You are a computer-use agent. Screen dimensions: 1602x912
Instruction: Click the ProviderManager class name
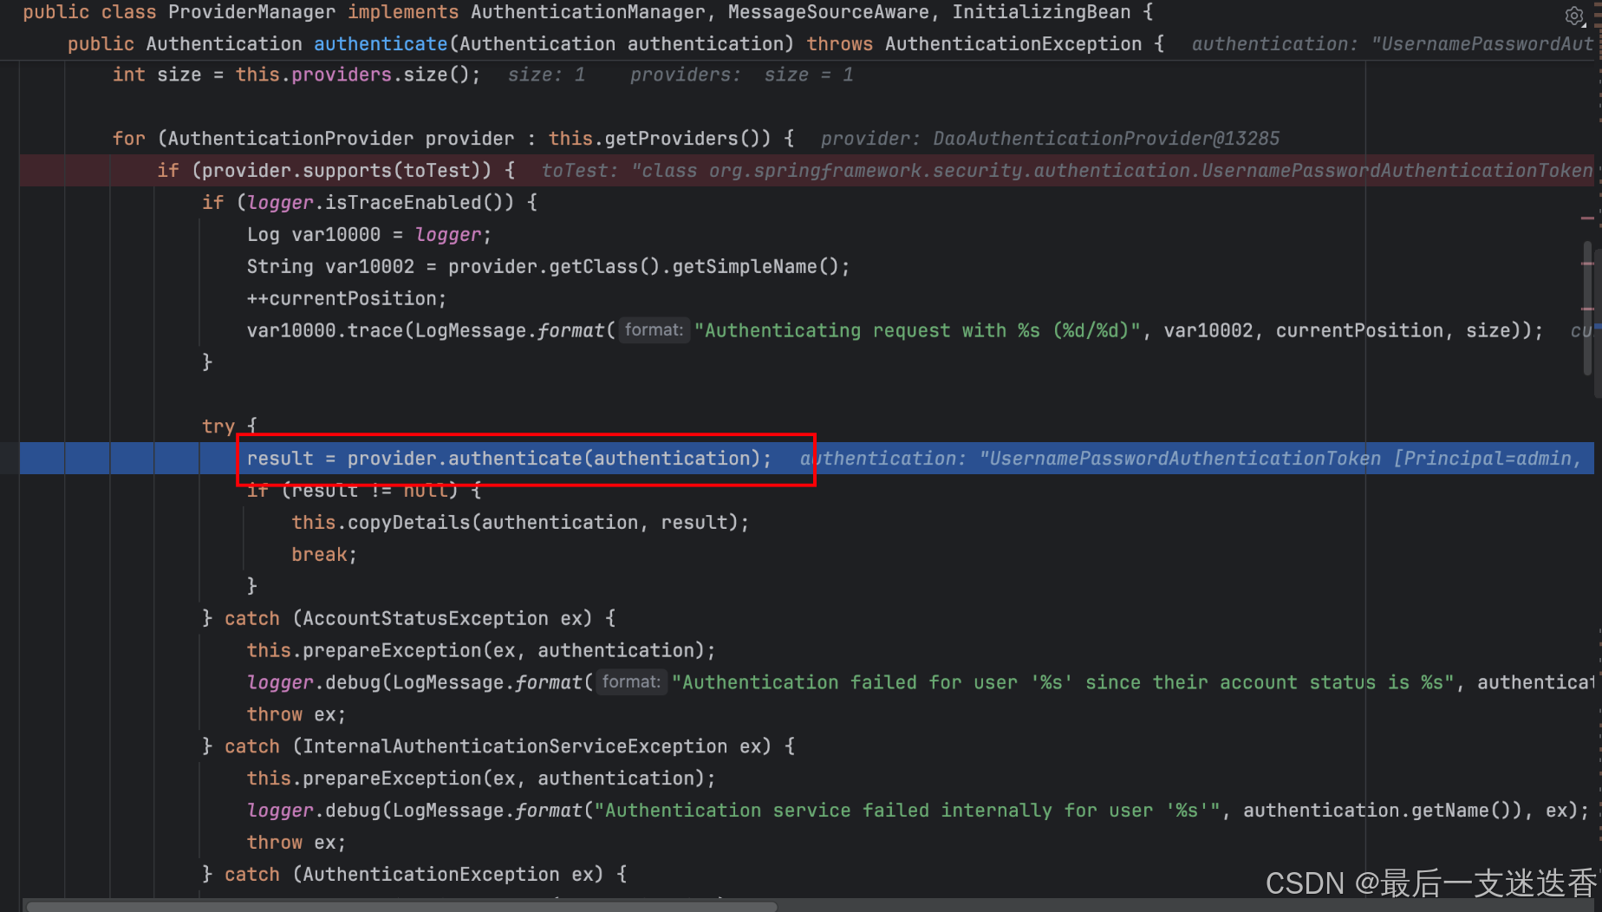[252, 12]
